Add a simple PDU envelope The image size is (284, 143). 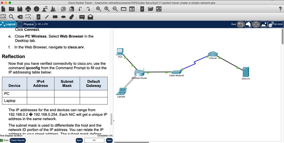(x=82, y=17)
